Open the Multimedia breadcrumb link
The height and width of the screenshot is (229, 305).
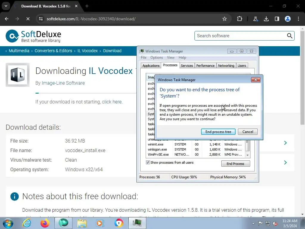[x=19, y=51]
